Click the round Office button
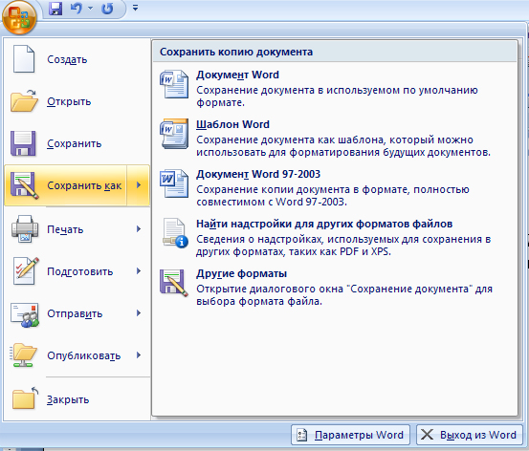The height and width of the screenshot is (451, 529). [x=19, y=17]
